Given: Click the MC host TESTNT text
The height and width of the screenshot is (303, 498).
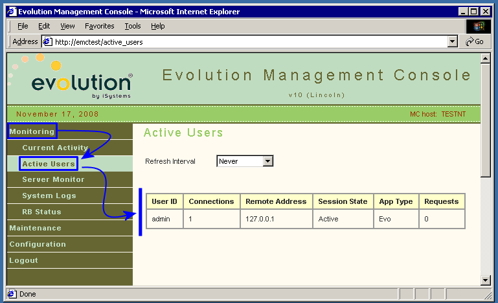Looking at the screenshot, I should tap(438, 114).
